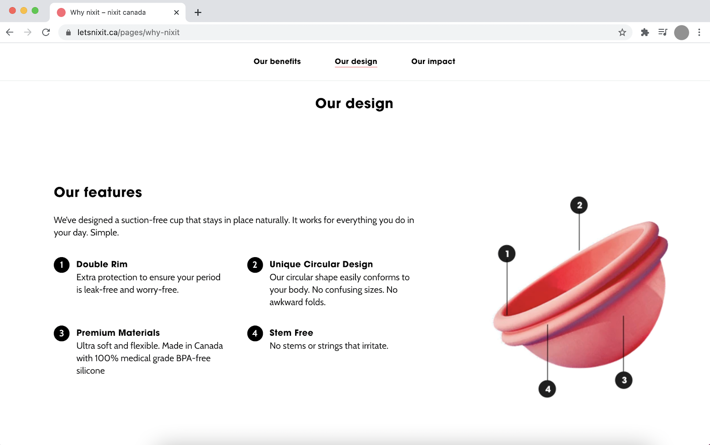
Task: Click the large Our design heading
Action: click(354, 103)
